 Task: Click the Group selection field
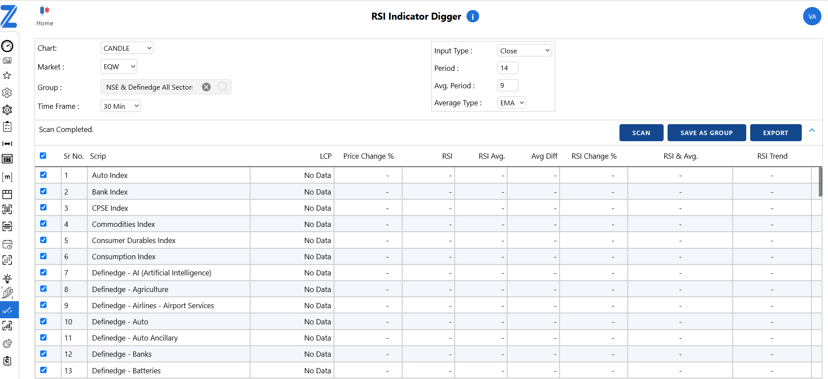click(166, 87)
